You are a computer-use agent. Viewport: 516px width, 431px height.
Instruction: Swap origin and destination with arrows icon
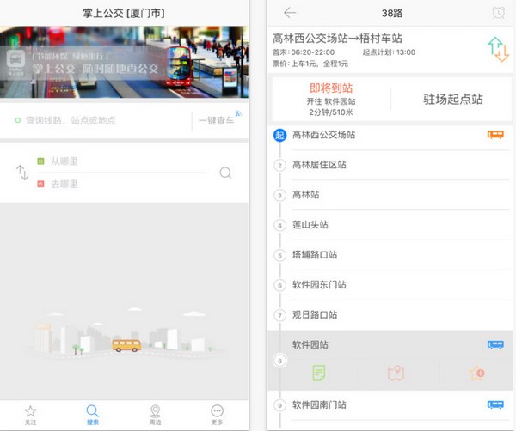(x=22, y=172)
